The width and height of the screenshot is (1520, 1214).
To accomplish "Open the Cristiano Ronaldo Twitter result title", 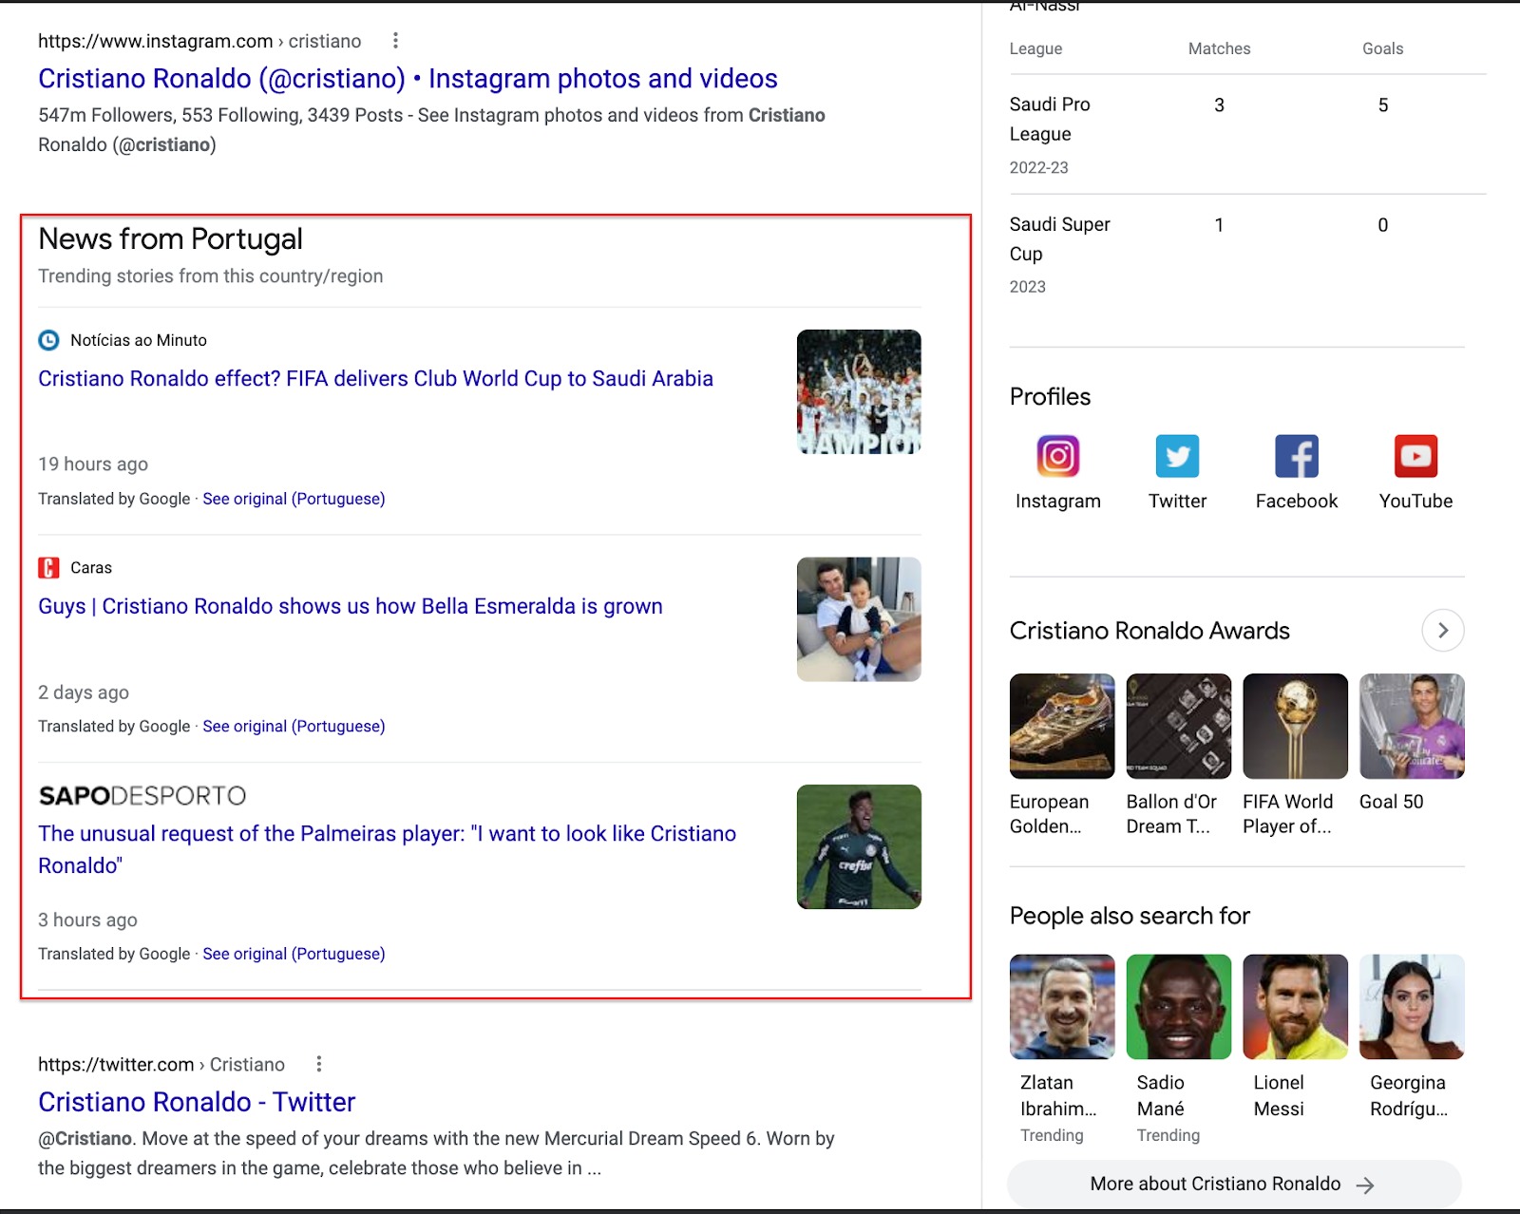I will coord(196,1102).
